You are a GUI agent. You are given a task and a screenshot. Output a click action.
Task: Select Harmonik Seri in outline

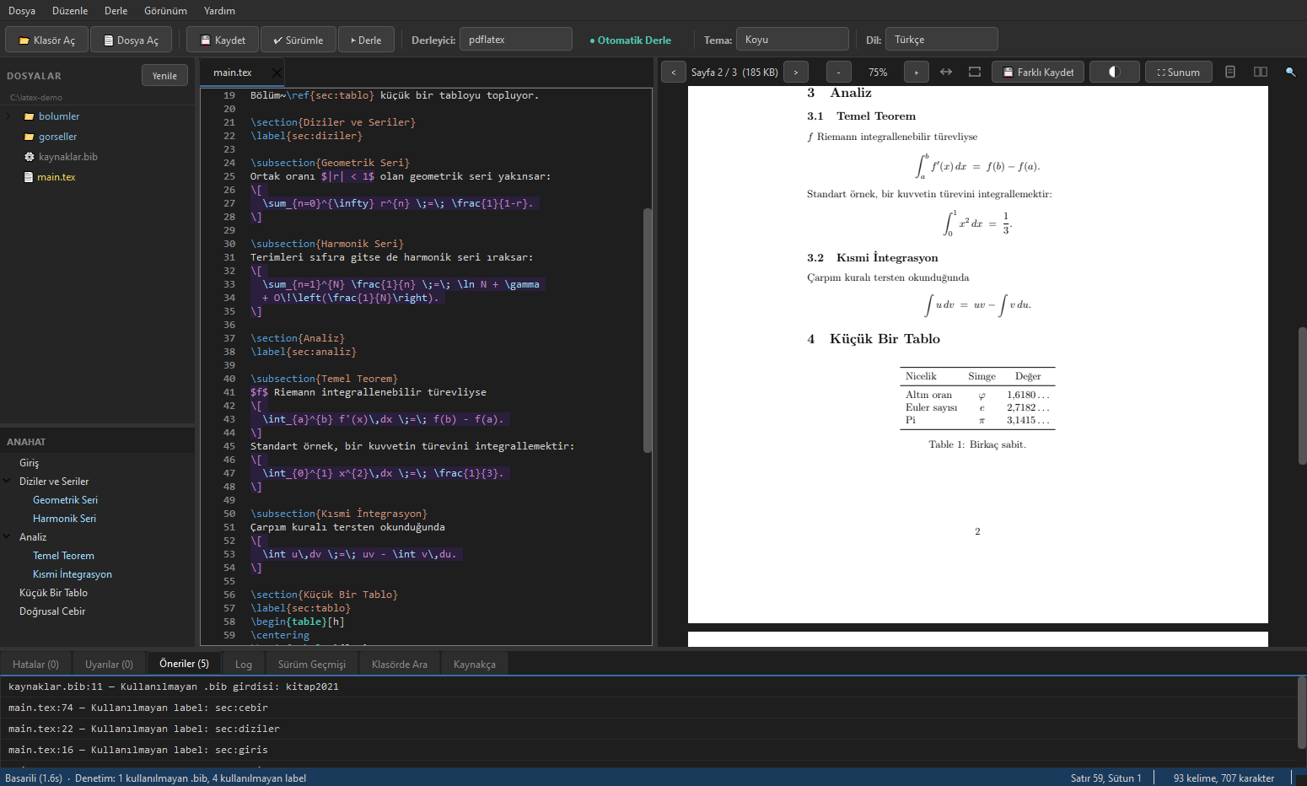point(64,519)
